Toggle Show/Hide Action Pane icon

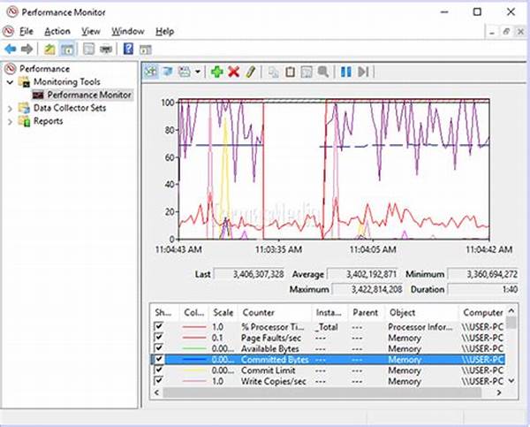146,50
